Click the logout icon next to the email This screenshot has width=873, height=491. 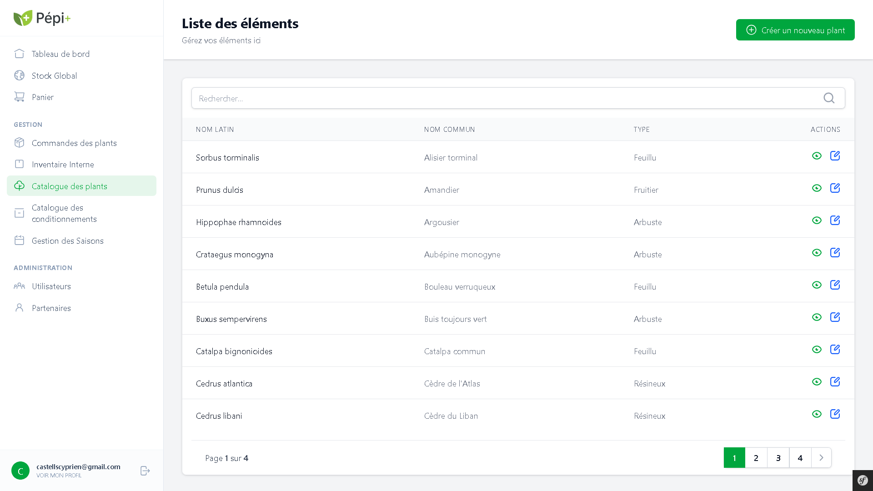tap(145, 471)
